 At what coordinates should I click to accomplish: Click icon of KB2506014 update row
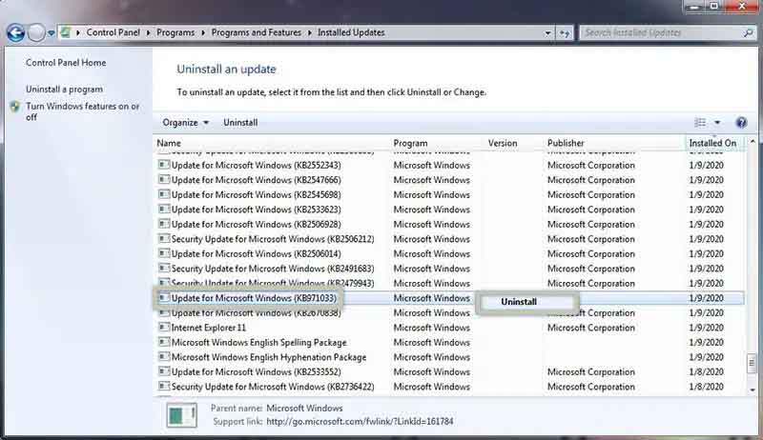[x=164, y=253]
